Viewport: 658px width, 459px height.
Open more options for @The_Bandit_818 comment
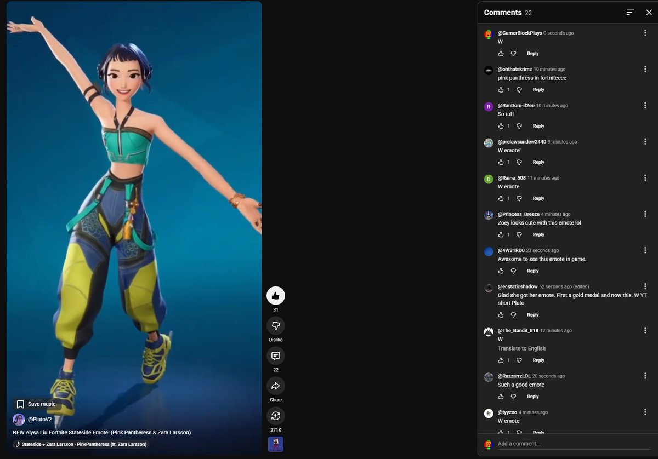pos(645,330)
